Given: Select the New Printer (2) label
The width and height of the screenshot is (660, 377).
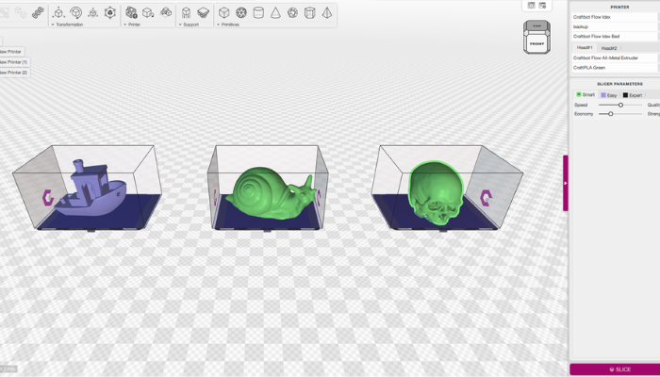Looking at the screenshot, I should point(13,73).
